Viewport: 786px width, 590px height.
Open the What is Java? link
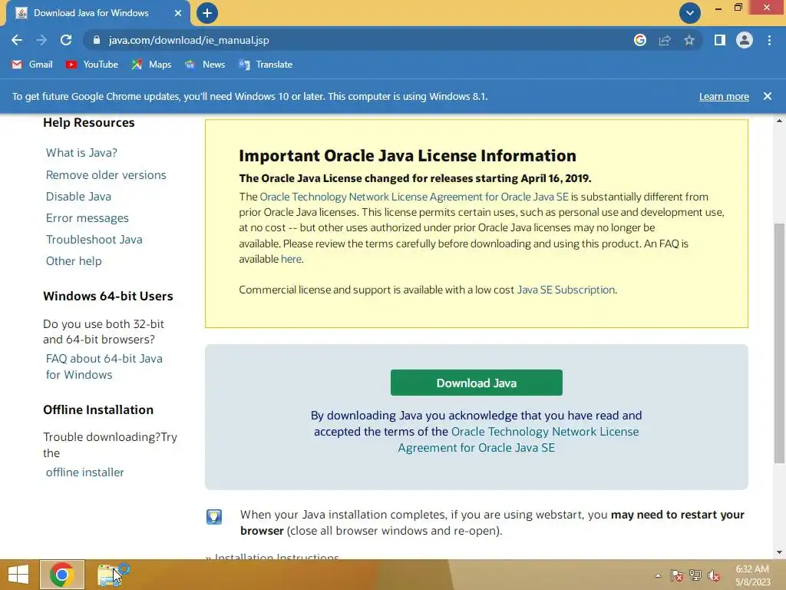81,153
